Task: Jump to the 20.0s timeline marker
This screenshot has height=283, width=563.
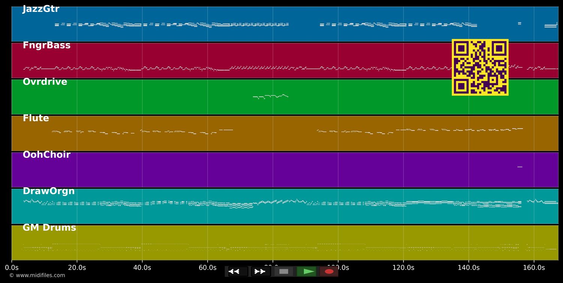Action: tap(77, 268)
